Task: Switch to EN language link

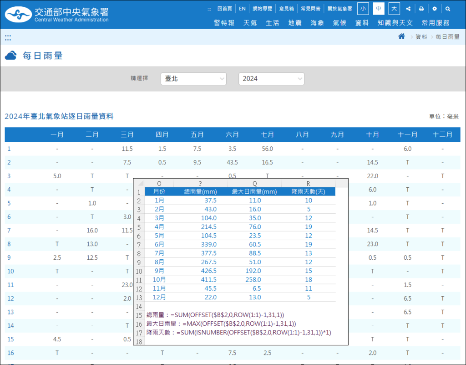Action: pos(242,9)
